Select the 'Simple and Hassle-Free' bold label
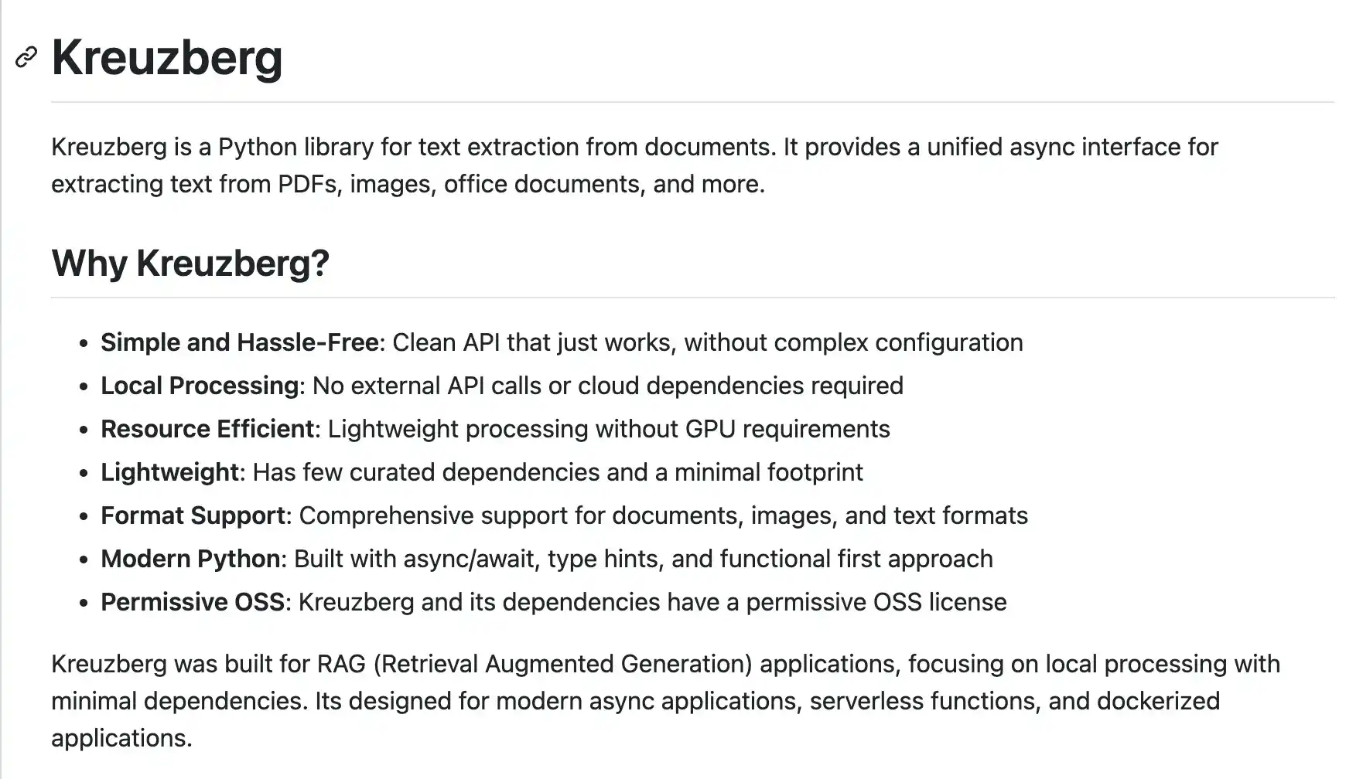 (x=240, y=342)
